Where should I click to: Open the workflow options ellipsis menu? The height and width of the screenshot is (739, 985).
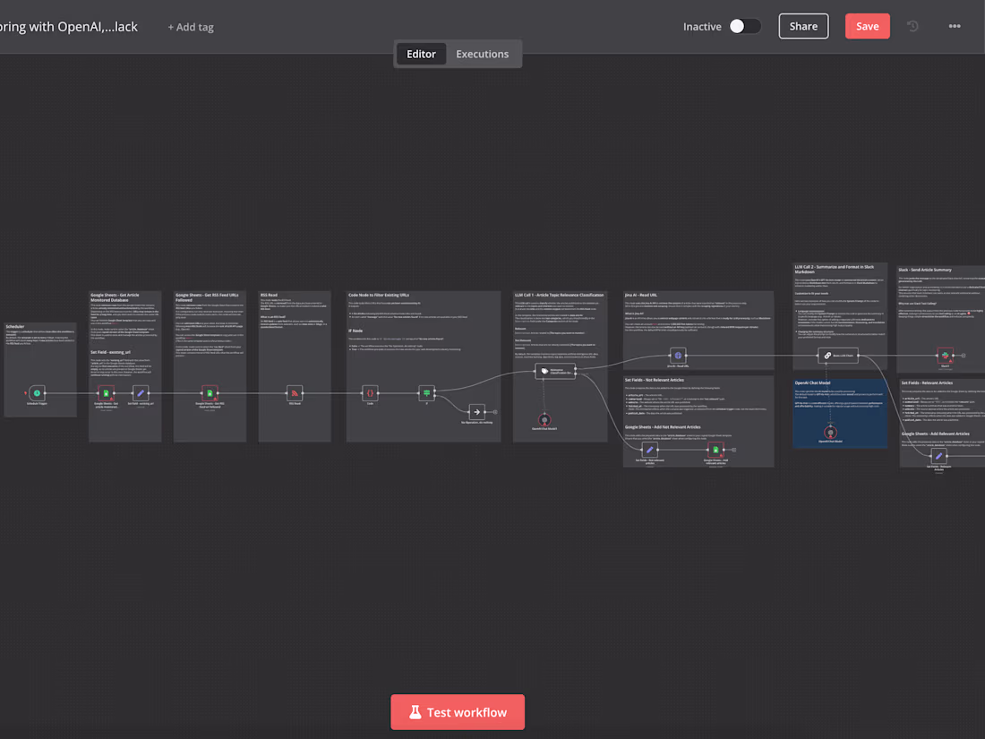click(955, 26)
